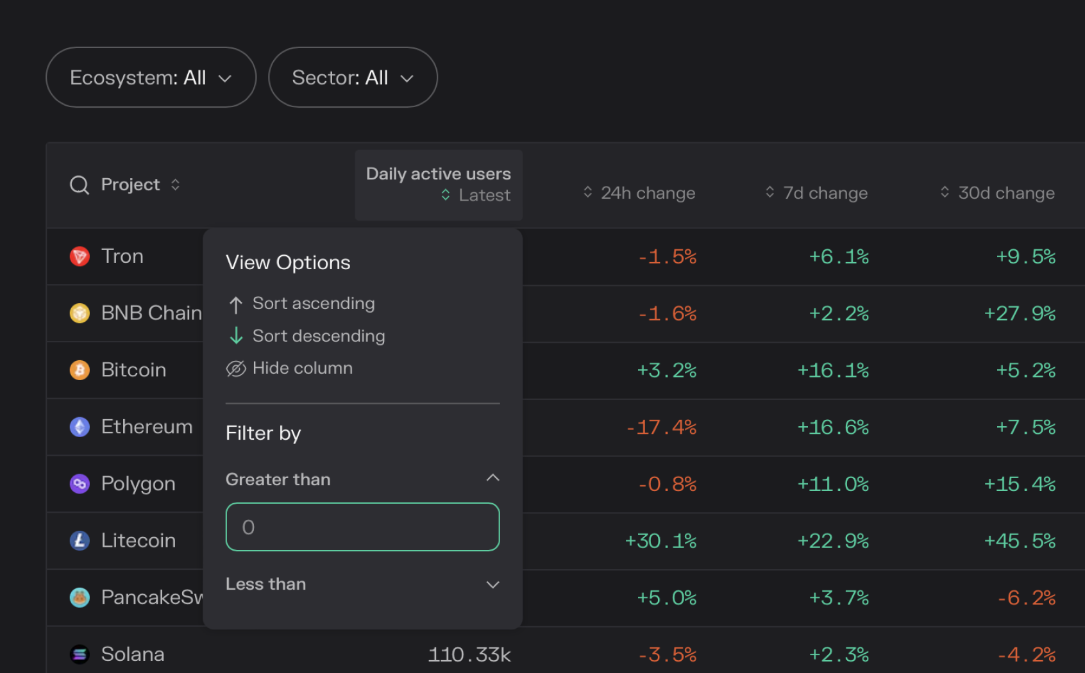This screenshot has width=1085, height=673.
Task: Click the BNB Chain logo icon
Action: point(80,313)
